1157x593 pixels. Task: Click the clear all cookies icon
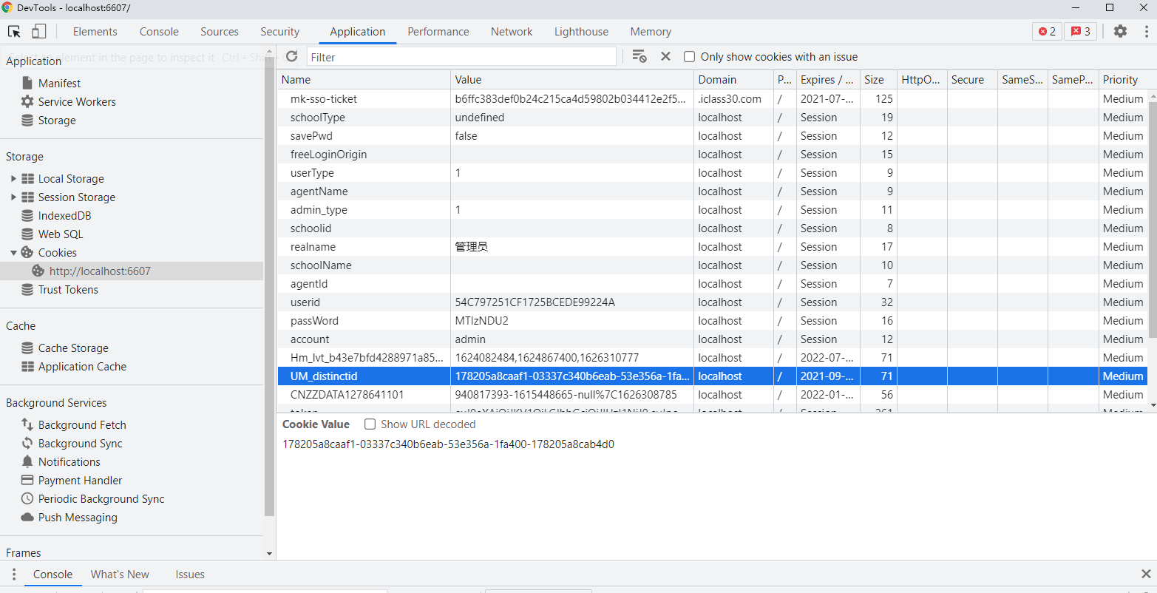pyautogui.click(x=639, y=56)
